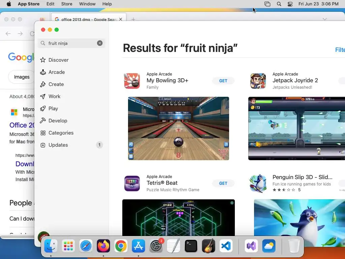The image size is (345, 259).
Task: Launch Terminal from the Dock
Action: pyautogui.click(x=191, y=246)
